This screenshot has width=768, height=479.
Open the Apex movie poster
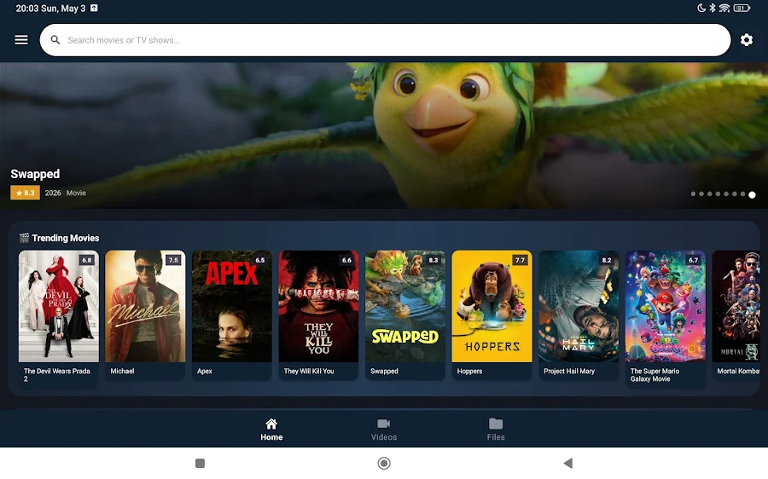231,306
